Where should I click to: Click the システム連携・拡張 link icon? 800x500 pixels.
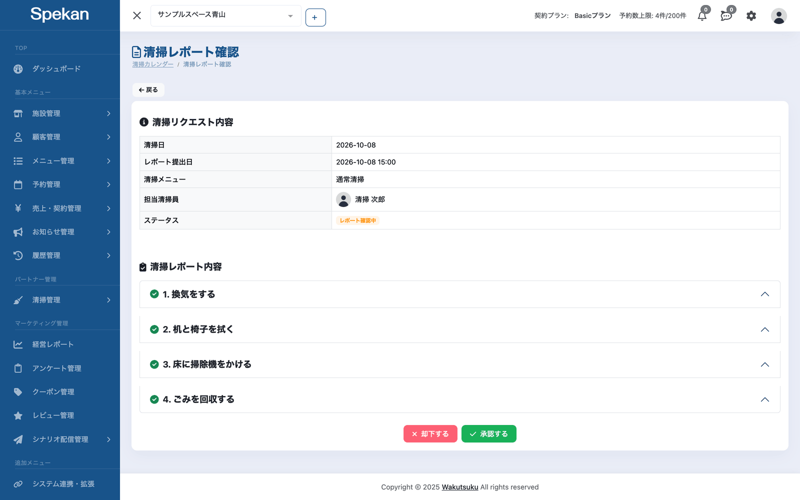click(x=18, y=484)
